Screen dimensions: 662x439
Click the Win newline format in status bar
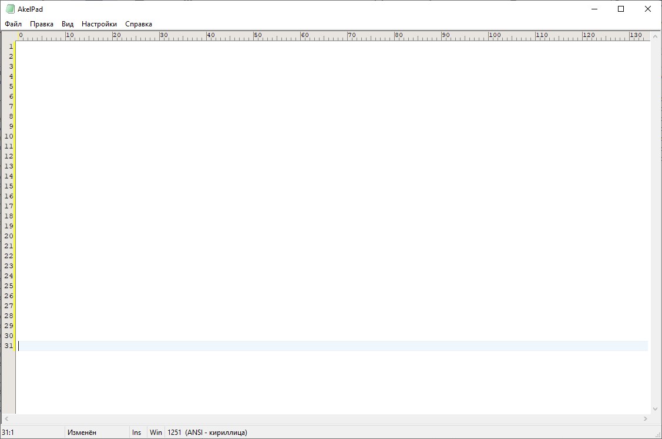click(156, 433)
